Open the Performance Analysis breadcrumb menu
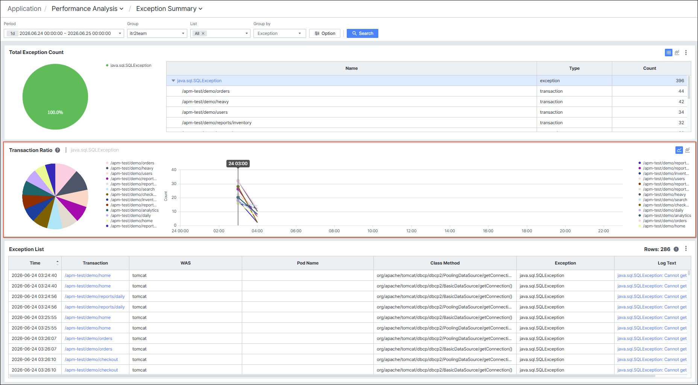 pyautogui.click(x=87, y=9)
